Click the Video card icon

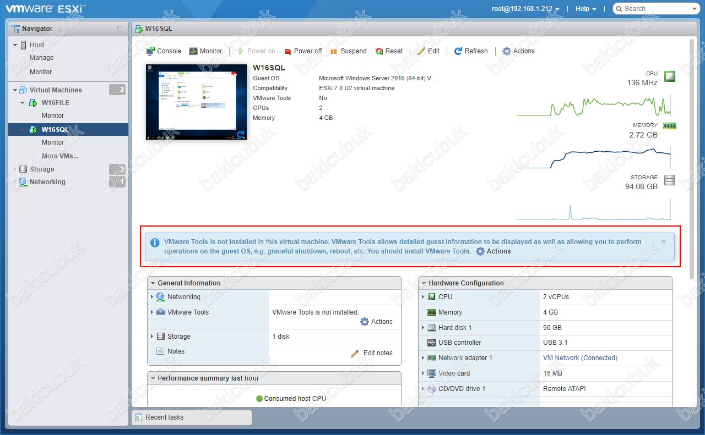click(432, 373)
